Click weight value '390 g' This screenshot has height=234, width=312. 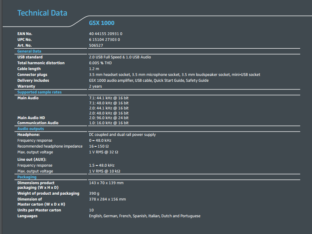(x=94, y=194)
